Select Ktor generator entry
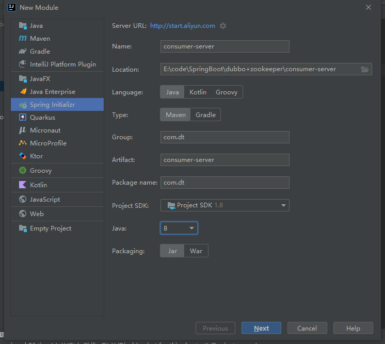 click(57, 156)
